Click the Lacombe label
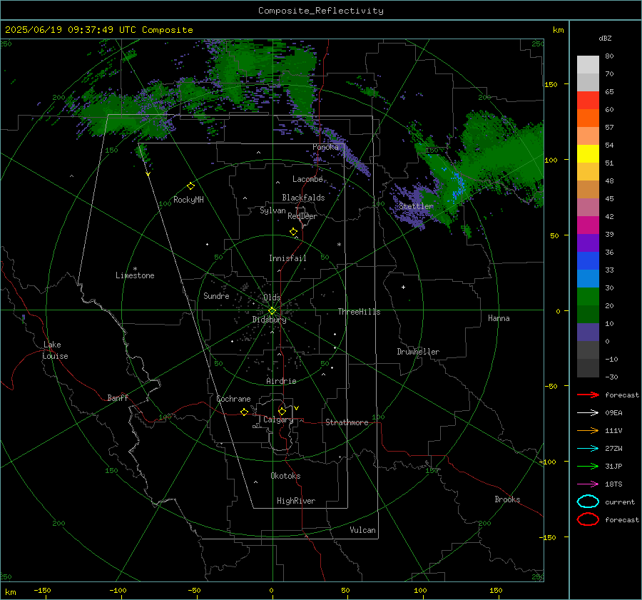The image size is (642, 600). (x=307, y=179)
